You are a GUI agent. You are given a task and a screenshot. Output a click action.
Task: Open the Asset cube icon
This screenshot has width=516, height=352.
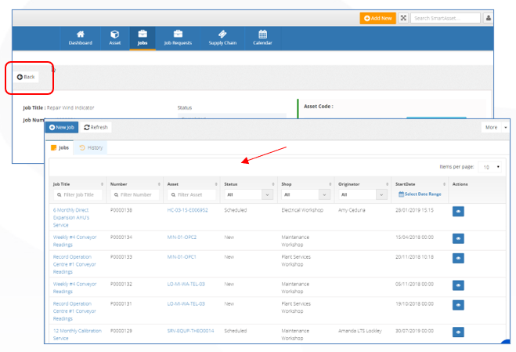click(115, 38)
